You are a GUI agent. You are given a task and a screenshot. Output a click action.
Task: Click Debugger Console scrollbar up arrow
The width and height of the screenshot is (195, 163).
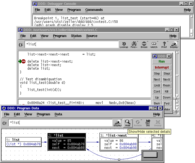coord(192,16)
